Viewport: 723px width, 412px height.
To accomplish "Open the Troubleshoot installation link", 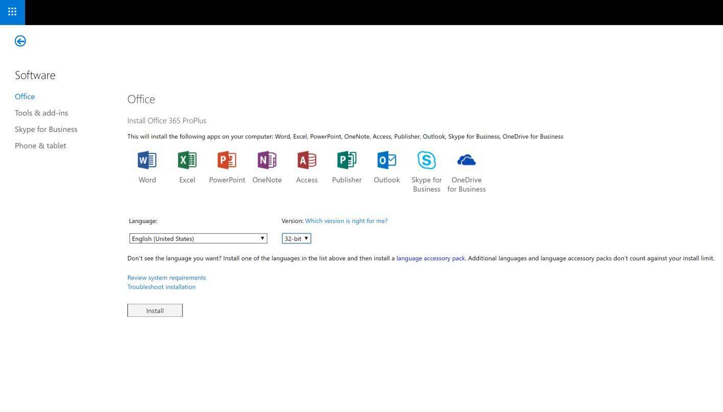I will pos(162,286).
